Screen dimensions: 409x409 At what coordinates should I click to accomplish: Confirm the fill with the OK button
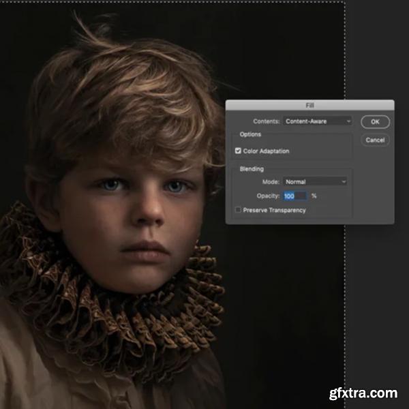coord(375,122)
